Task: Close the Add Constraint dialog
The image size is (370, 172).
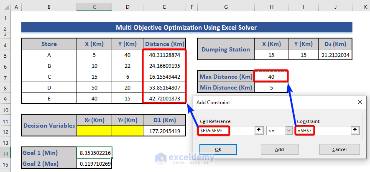Action: click(x=360, y=102)
